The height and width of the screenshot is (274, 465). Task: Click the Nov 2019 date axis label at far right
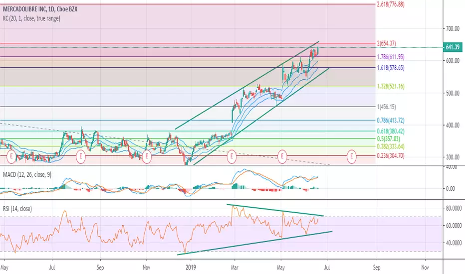tap(425, 268)
